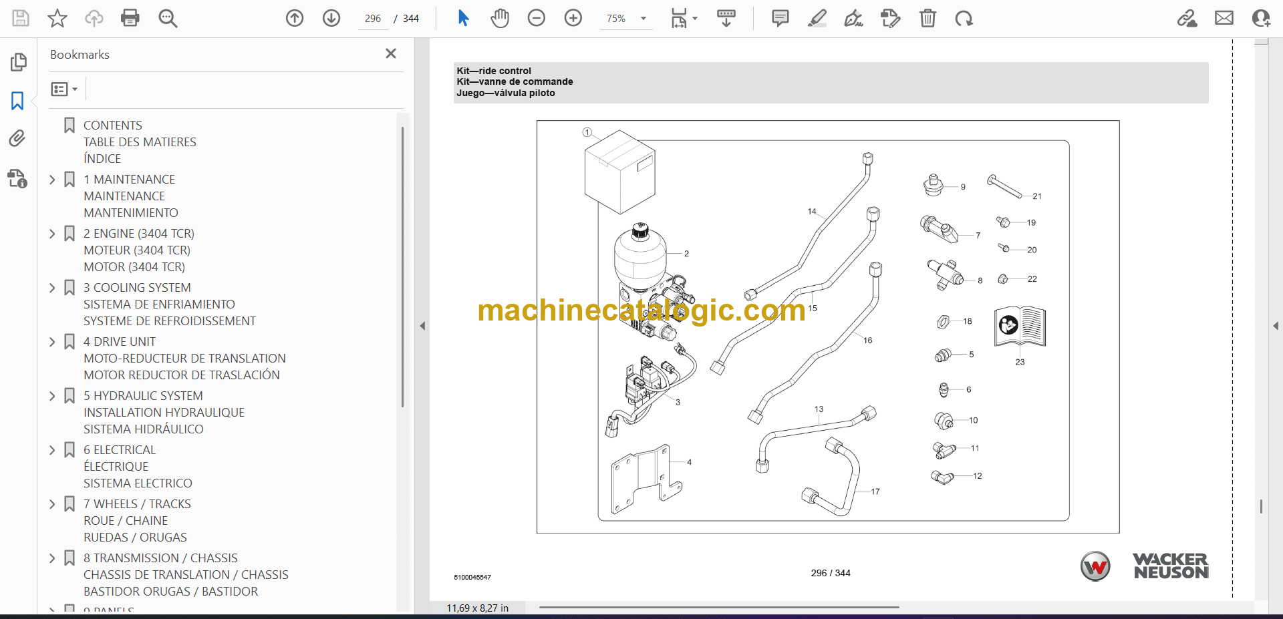Screen dimensions: 1283x619
Task: Send file by email envelope icon
Action: (x=1224, y=18)
